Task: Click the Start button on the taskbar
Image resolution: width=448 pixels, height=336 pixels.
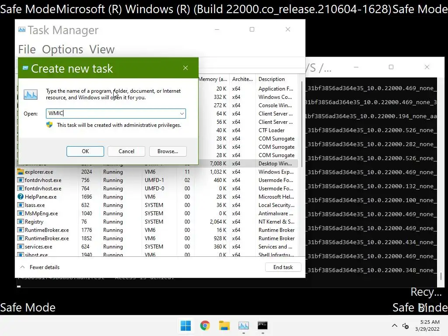Action: (x=185, y=325)
